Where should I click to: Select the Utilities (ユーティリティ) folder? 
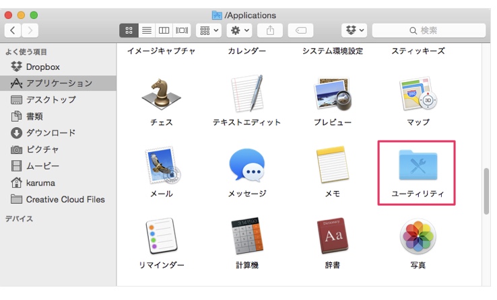[x=418, y=172]
